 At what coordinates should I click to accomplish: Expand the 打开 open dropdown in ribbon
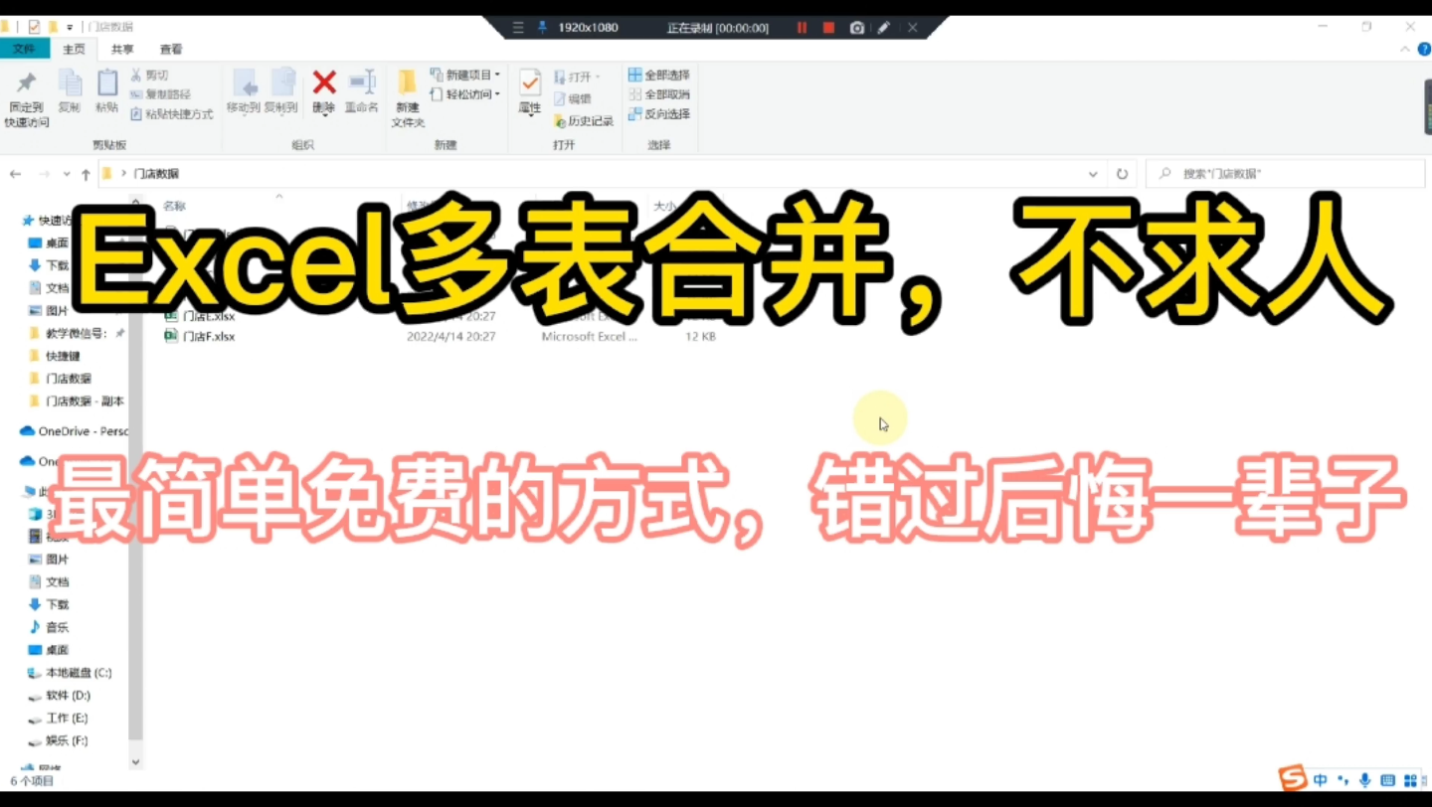pos(577,77)
